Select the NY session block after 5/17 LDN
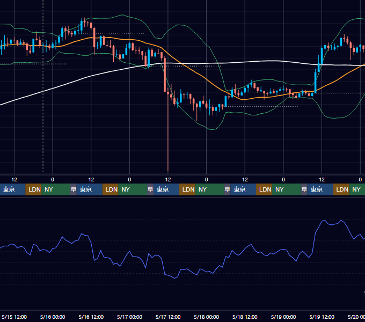The width and height of the screenshot is (365, 322). coord(209,189)
